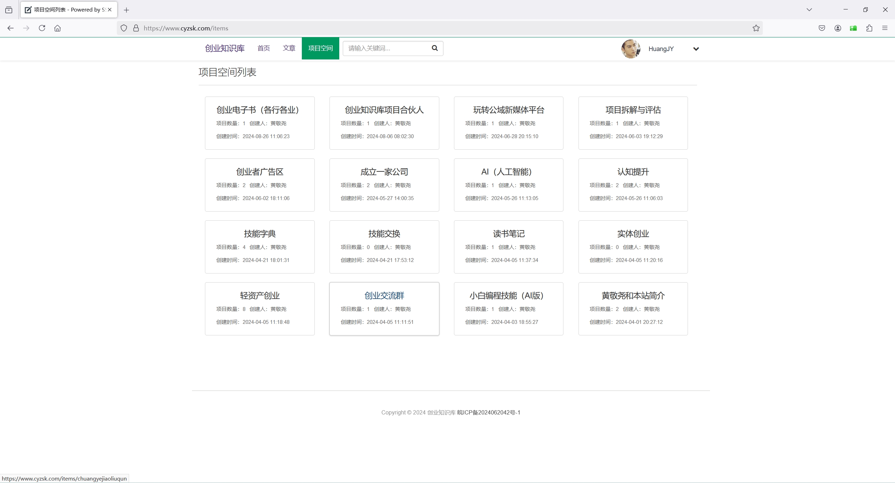Open 轻资产创业 project space
895x483 pixels.
point(260,296)
